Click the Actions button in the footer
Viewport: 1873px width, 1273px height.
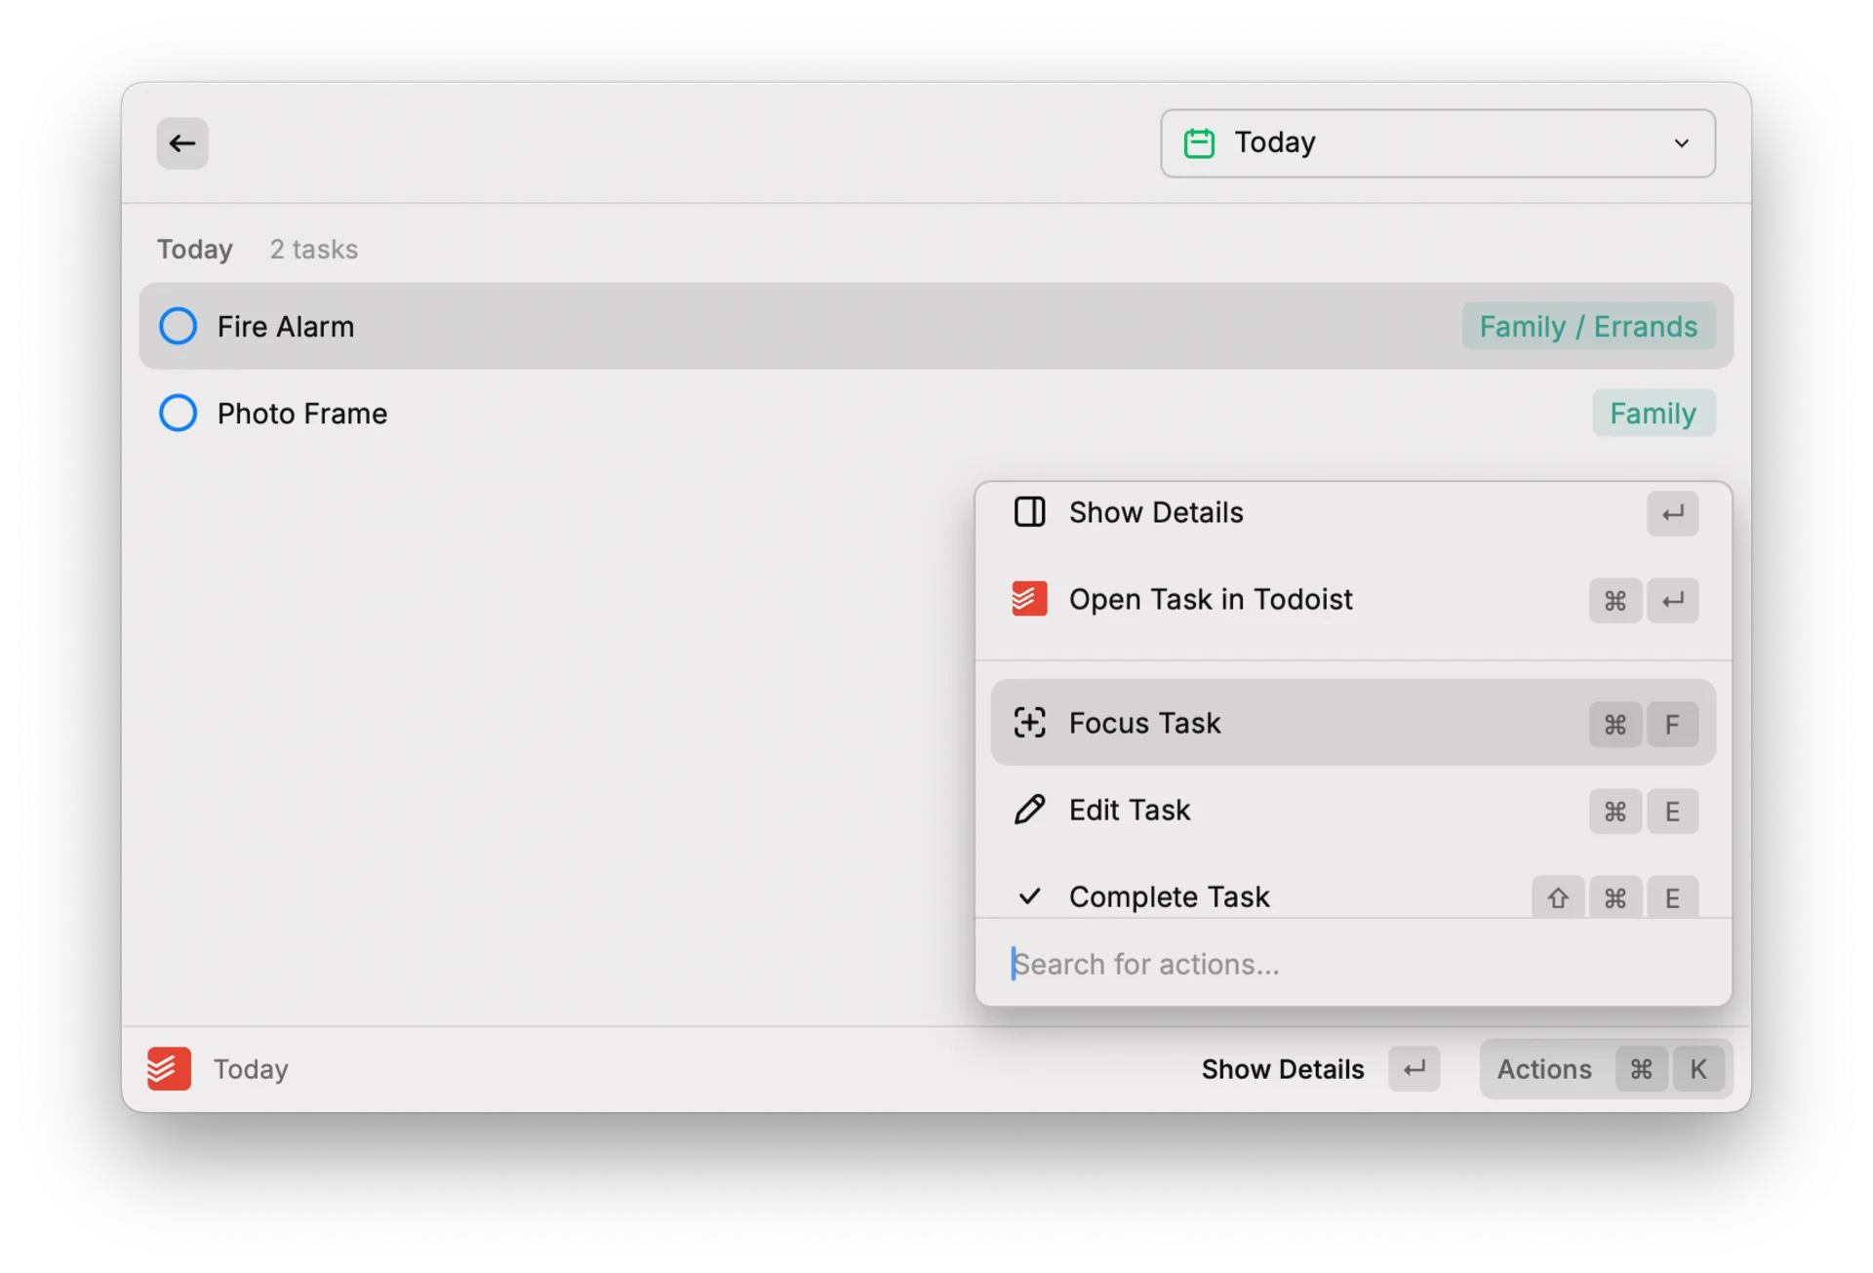[1544, 1068]
